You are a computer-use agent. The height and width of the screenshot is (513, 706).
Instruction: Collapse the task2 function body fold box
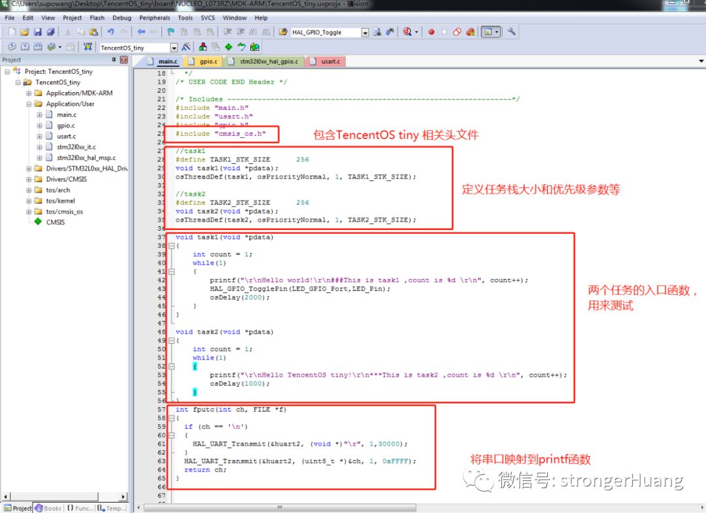click(171, 340)
